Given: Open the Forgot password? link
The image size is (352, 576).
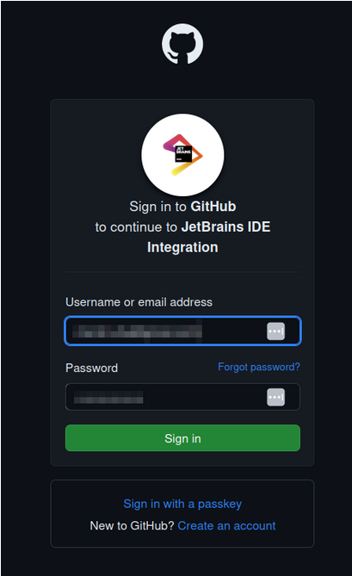Looking at the screenshot, I should (x=259, y=367).
